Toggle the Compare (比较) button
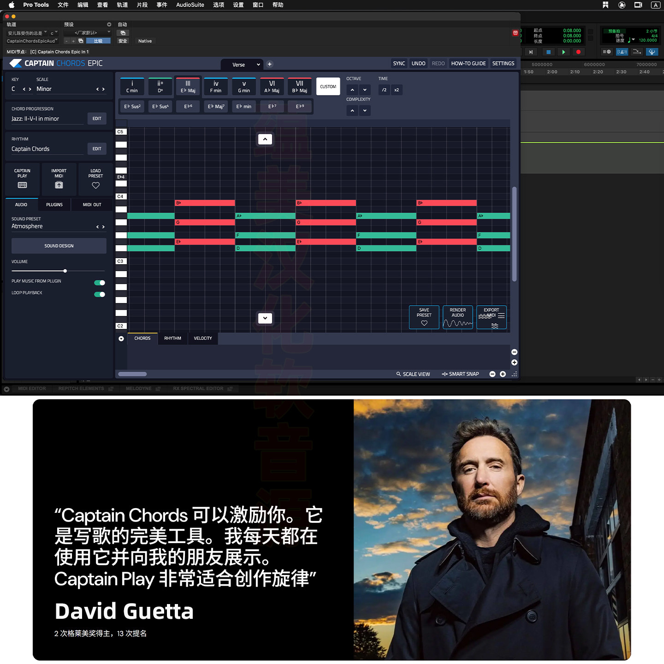This screenshot has height=664, width=664. (98, 41)
